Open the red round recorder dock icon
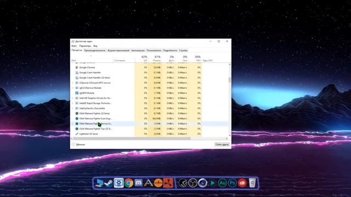 [242, 183]
